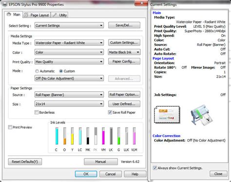Click the Roll Paper Option... button
231x182 pixels.
coord(124,95)
